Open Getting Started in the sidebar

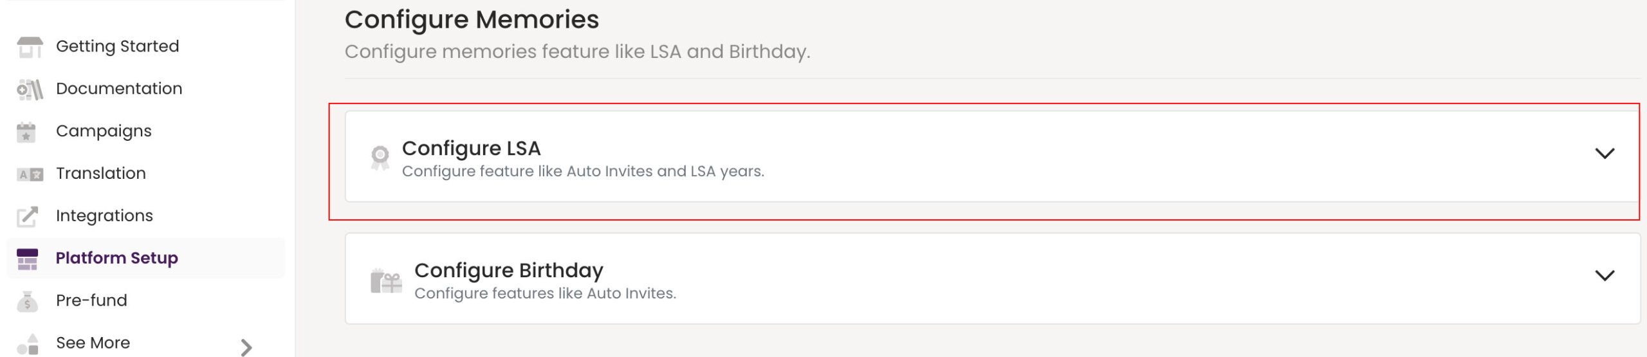[x=117, y=46]
